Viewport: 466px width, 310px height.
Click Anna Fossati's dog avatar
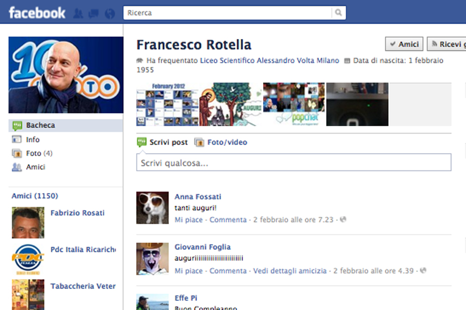pos(152,208)
